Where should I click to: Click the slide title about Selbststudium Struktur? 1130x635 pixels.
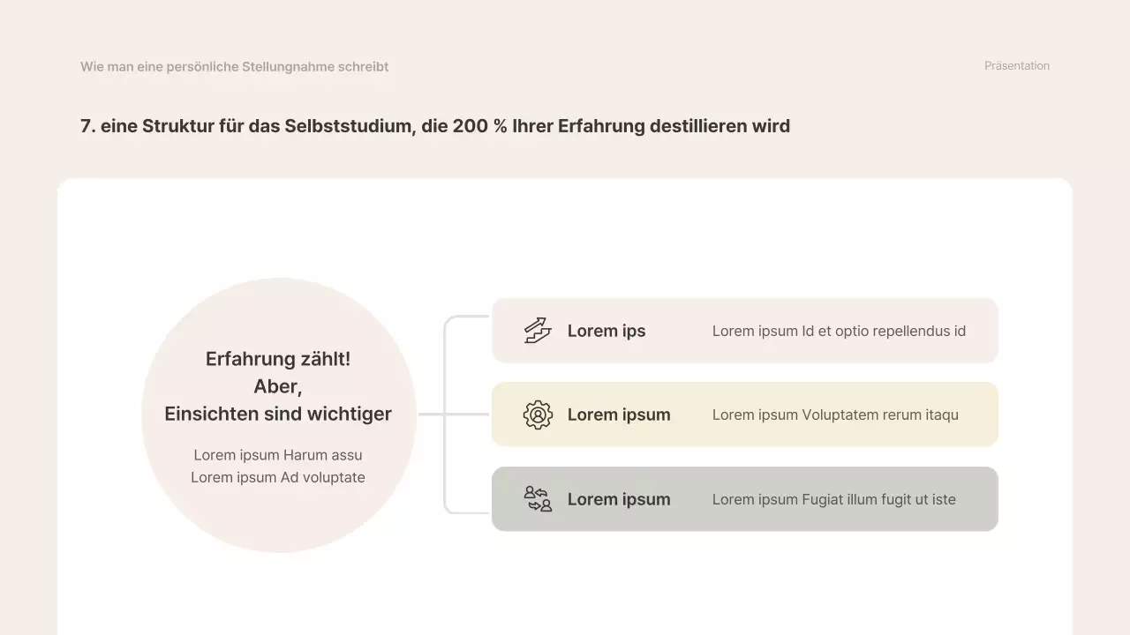coord(435,125)
